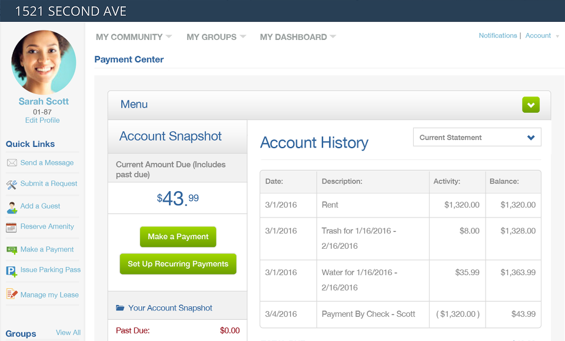
Task: Open the My Groups menu
Action: (x=216, y=37)
